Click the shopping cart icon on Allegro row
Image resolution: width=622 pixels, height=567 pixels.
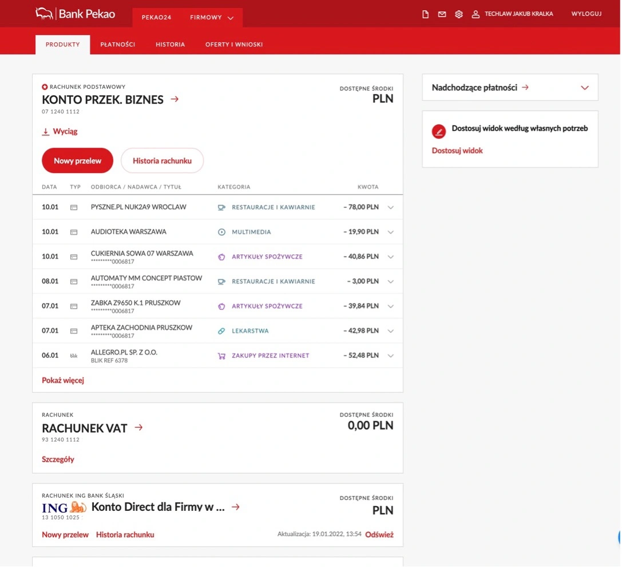(x=222, y=356)
